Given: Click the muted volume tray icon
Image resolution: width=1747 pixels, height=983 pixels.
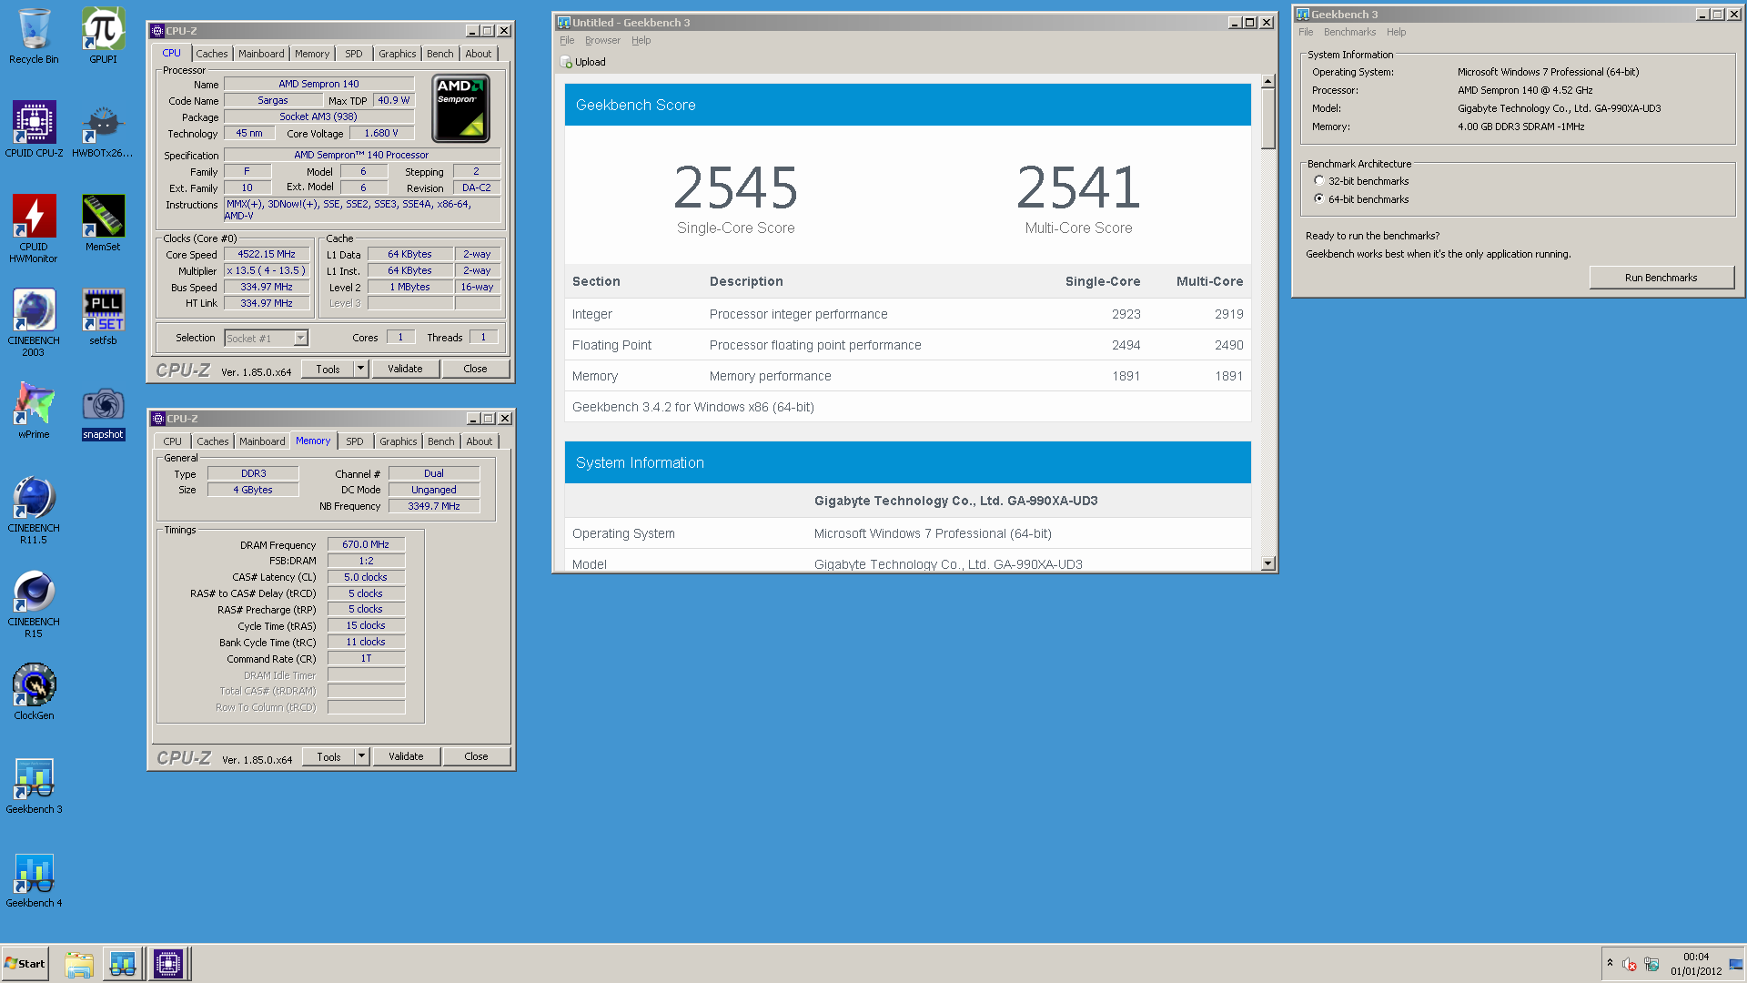Looking at the screenshot, I should pyautogui.click(x=1630, y=964).
